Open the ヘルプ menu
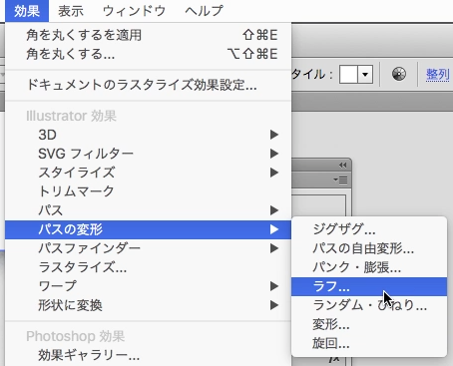This screenshot has height=366, width=453. [204, 11]
